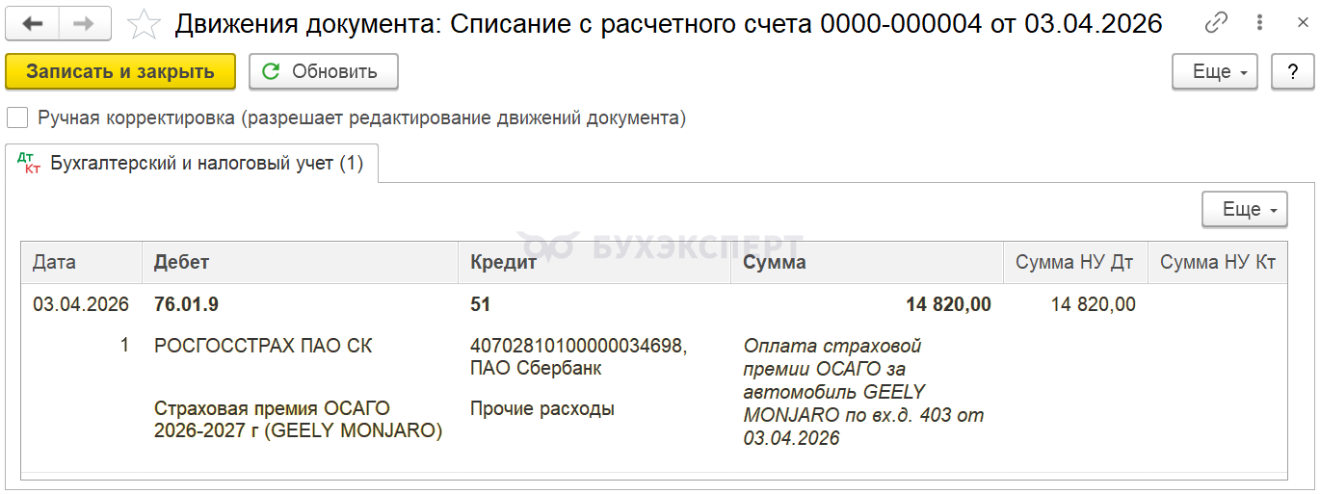Click the Сумма НУ Дт column header
Viewport: 1320px width, 494px height.
click(1074, 262)
